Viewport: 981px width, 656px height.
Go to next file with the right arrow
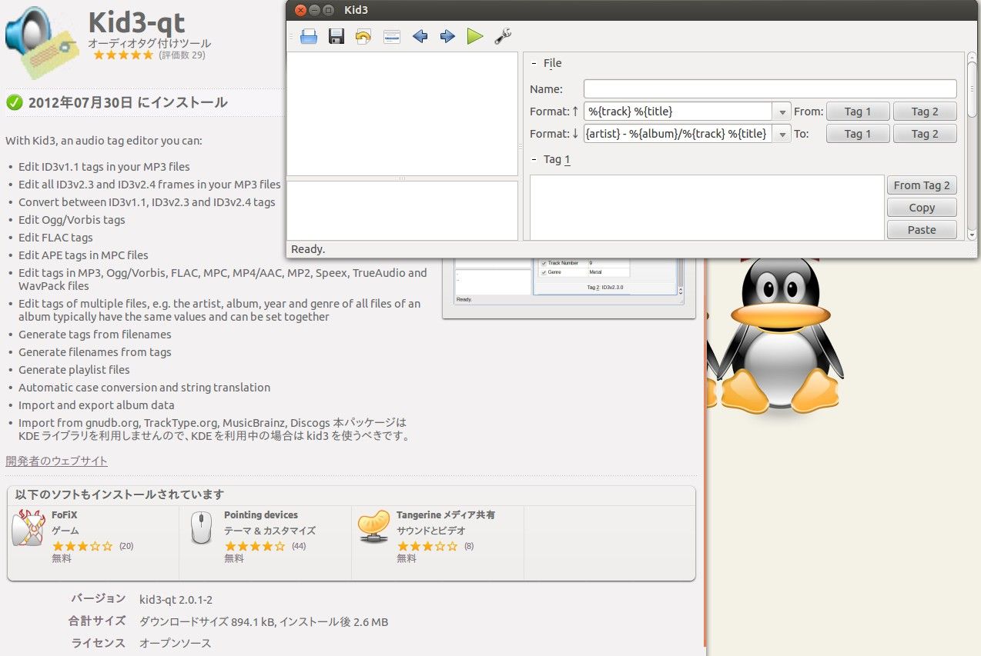[447, 36]
